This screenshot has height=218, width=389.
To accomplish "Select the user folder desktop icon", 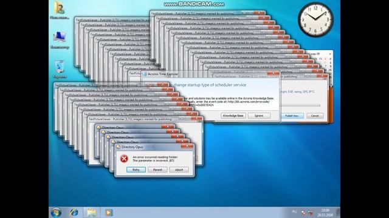I will (x=60, y=10).
